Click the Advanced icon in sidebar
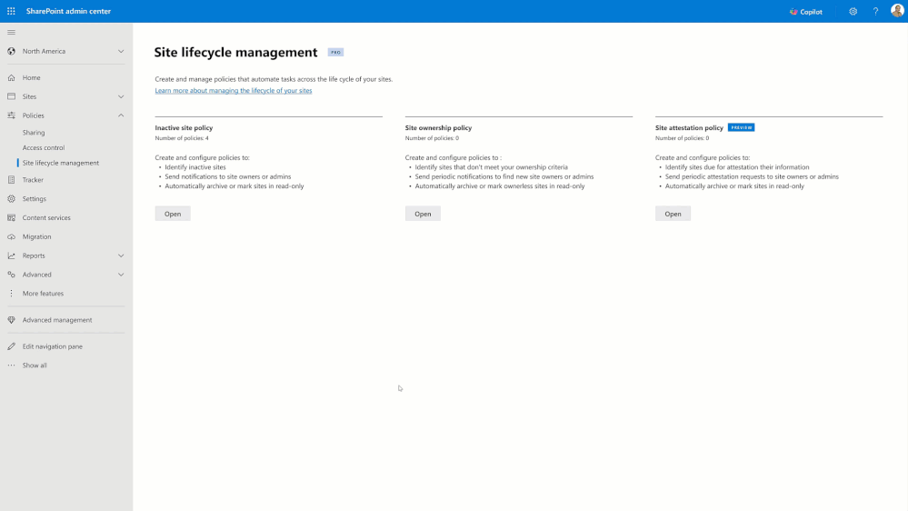 11,275
